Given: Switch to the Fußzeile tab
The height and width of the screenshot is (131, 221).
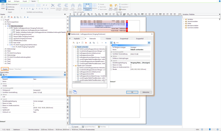Looking at the screenshot, I should coord(108,38).
